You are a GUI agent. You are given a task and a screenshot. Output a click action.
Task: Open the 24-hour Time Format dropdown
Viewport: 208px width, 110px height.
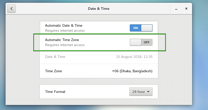[x=141, y=92]
